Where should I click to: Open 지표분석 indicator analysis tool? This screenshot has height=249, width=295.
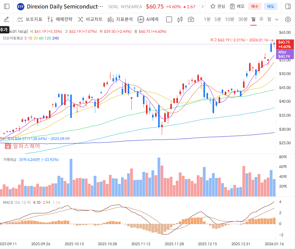point(120,19)
